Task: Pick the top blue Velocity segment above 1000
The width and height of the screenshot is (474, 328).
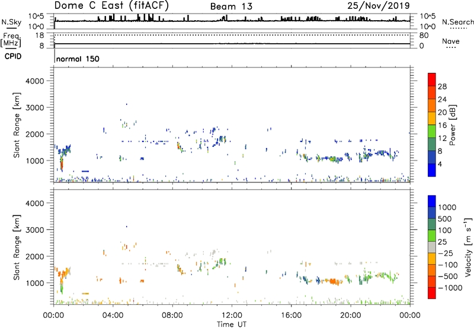Action: (x=432, y=201)
